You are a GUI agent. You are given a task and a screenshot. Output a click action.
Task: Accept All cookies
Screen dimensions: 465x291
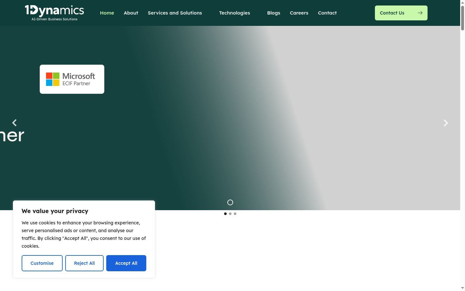coord(126,263)
